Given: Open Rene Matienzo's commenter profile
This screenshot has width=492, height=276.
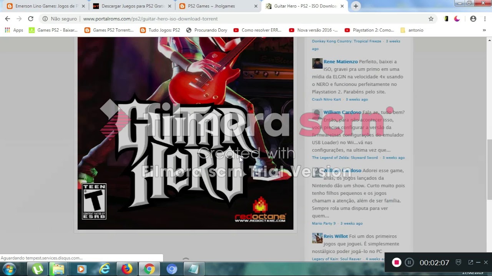Looking at the screenshot, I should click(341, 62).
